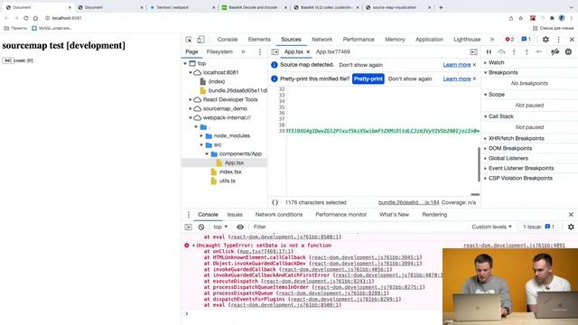578x325 pixels.
Task: Expand the node_modules folder
Action: tap(201, 136)
